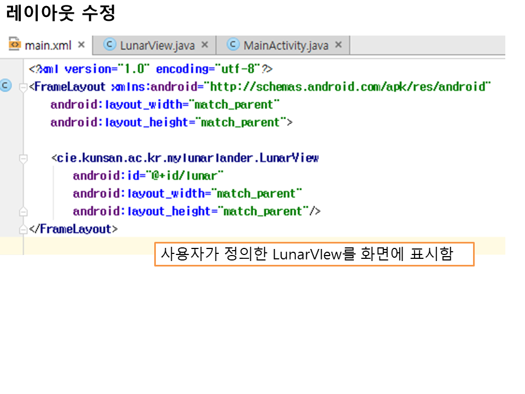Close the LunarView.java tab

tap(205, 45)
